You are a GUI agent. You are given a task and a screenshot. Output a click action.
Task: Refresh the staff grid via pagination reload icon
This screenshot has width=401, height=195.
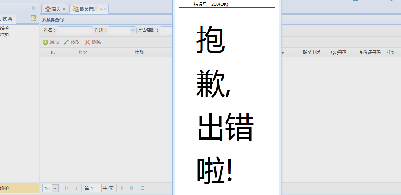click(x=143, y=188)
